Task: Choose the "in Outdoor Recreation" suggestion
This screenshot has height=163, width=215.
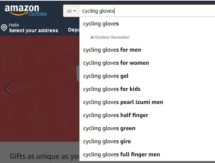Action: pos(110,37)
